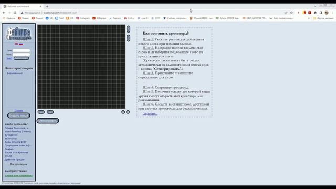Click the red extension icon in toolbar
The width and height of the screenshot is (336, 189).
[x=310, y=13]
